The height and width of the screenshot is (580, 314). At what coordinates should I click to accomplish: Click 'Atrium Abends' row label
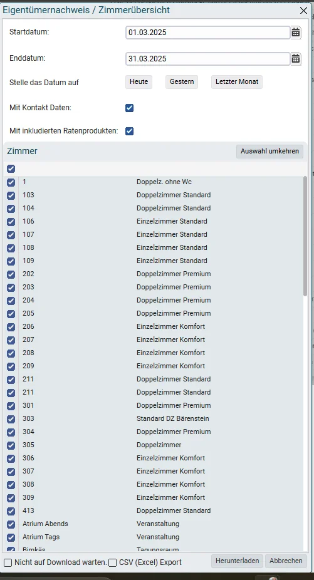tap(45, 524)
